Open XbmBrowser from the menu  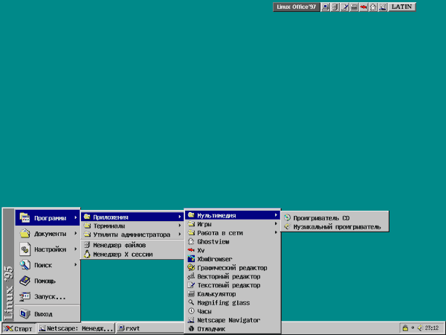pyautogui.click(x=216, y=259)
